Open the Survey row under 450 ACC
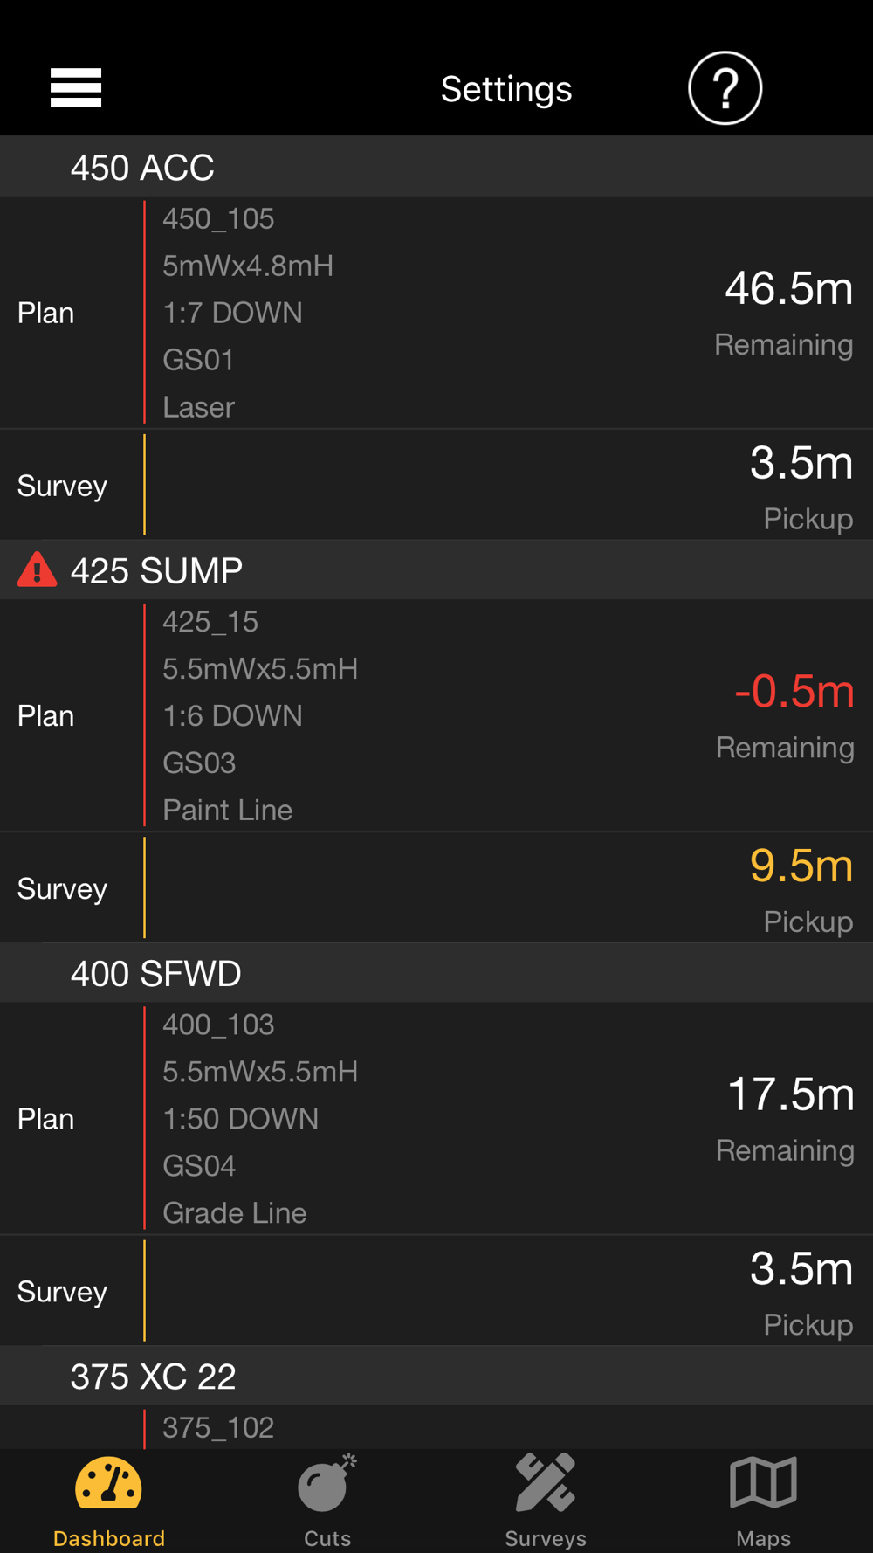This screenshot has width=873, height=1553. 436,486
